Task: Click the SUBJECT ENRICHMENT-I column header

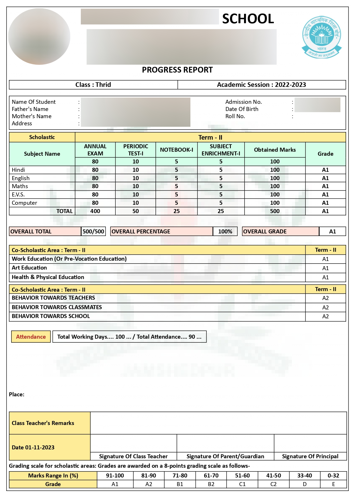Action: (221, 150)
